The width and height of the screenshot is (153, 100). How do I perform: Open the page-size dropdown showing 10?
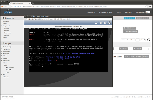coord(143,40)
